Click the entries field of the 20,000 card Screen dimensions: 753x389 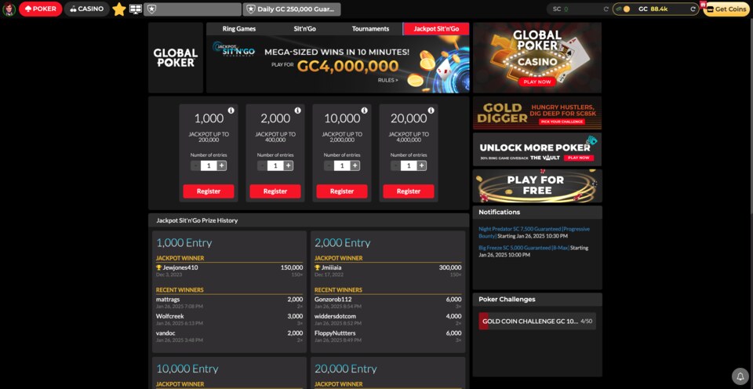tap(409, 165)
